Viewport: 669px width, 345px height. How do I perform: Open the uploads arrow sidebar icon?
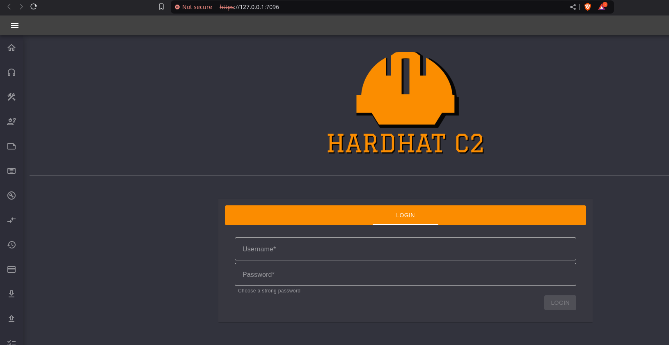coord(11,319)
